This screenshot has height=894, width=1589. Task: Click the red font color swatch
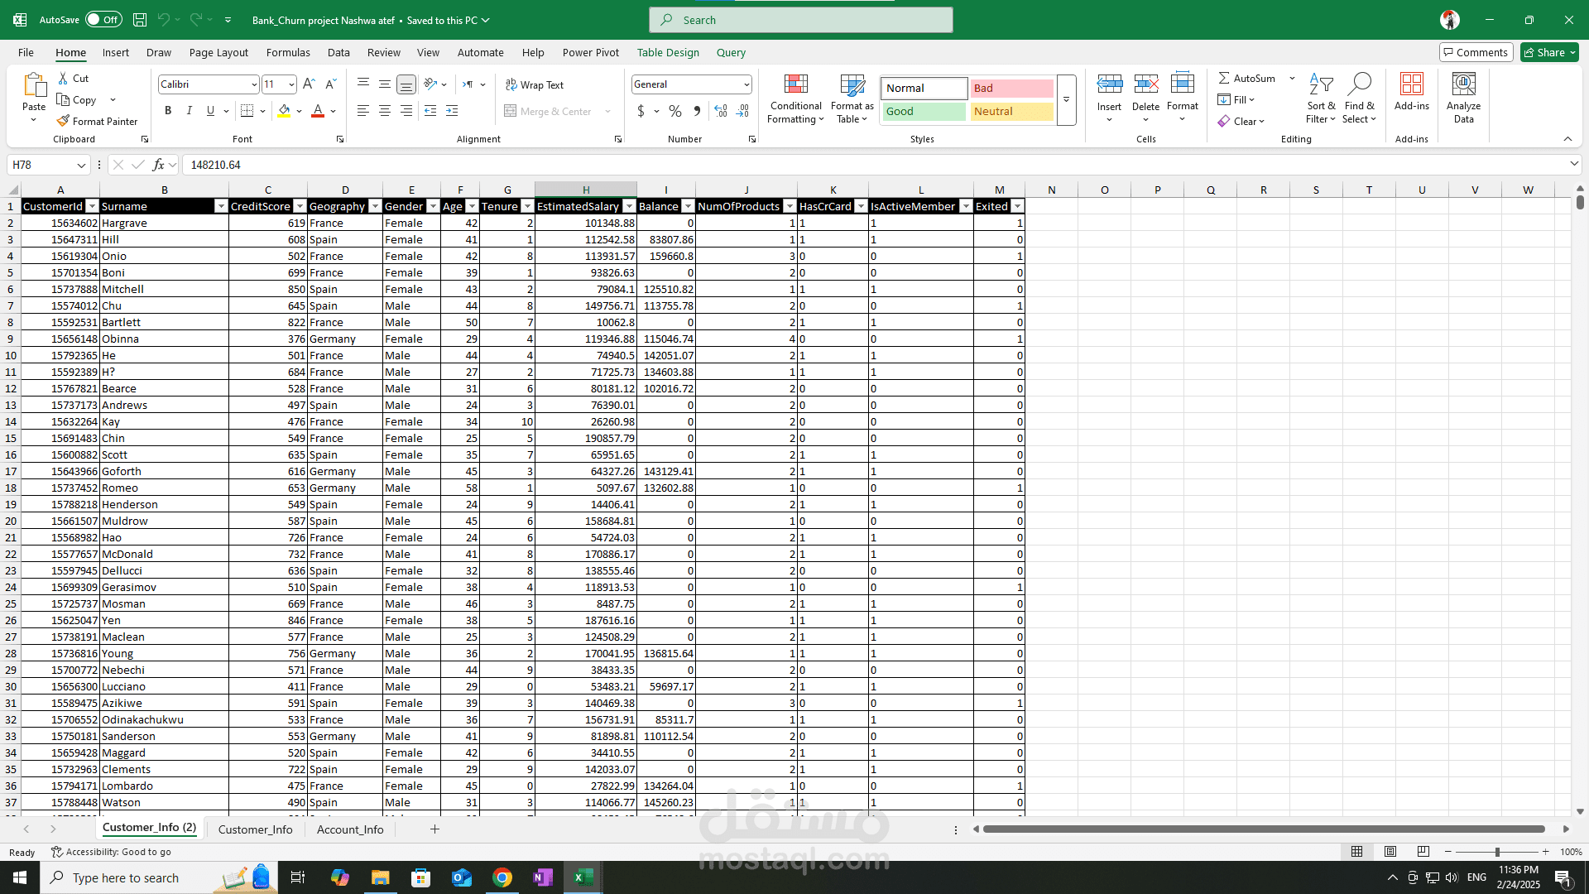(318, 110)
